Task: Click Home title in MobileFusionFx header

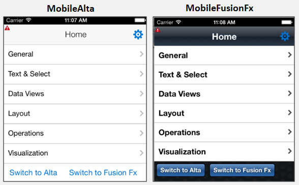Action: tap(224, 36)
